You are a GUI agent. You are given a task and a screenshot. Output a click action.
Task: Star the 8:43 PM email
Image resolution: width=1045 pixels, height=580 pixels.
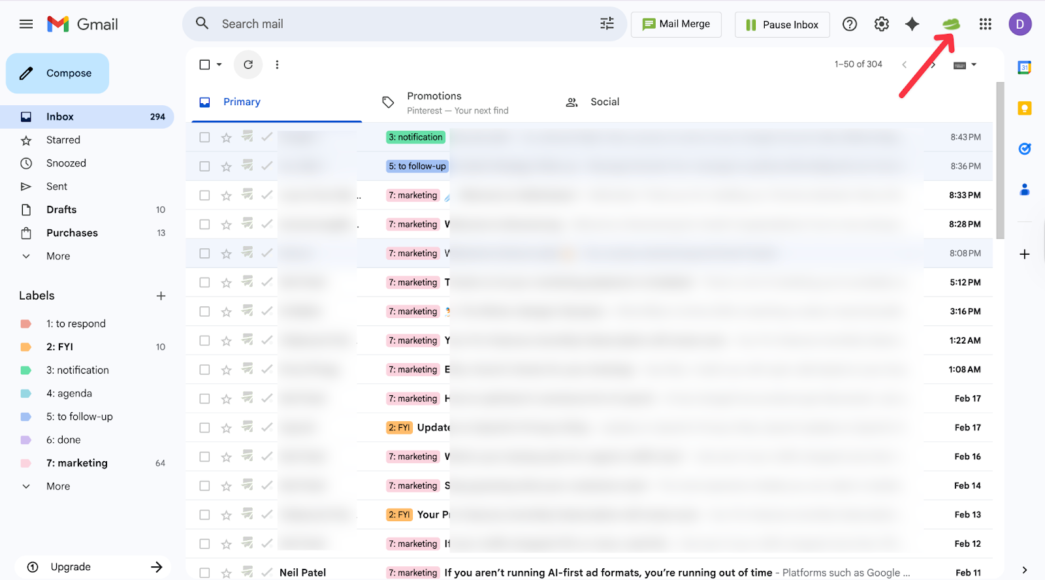226,138
